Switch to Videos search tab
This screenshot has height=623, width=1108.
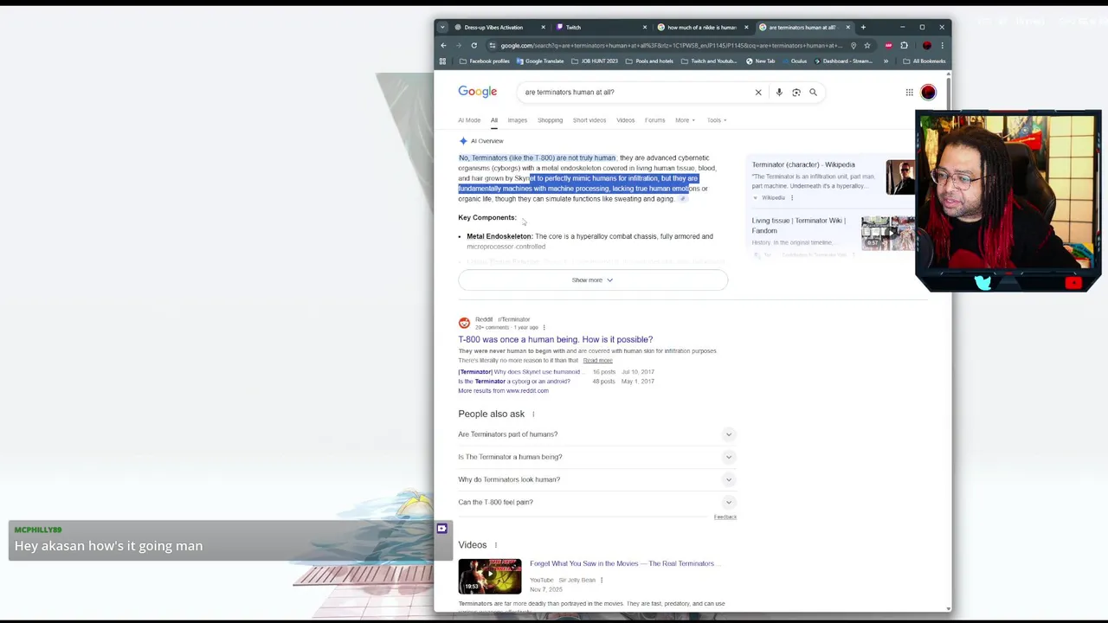[625, 120]
